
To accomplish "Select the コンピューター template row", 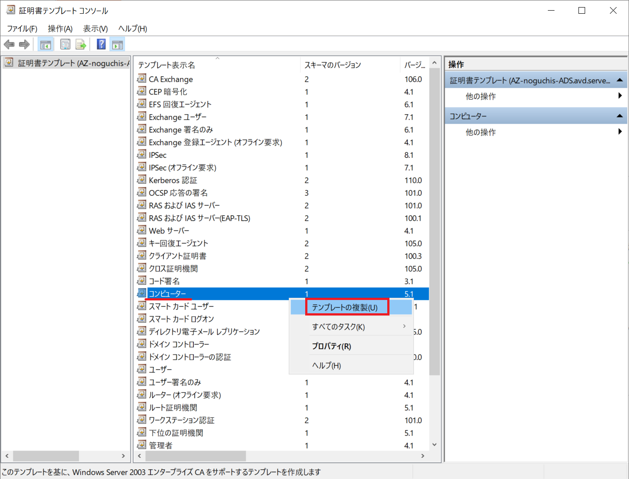I will pyautogui.click(x=282, y=294).
